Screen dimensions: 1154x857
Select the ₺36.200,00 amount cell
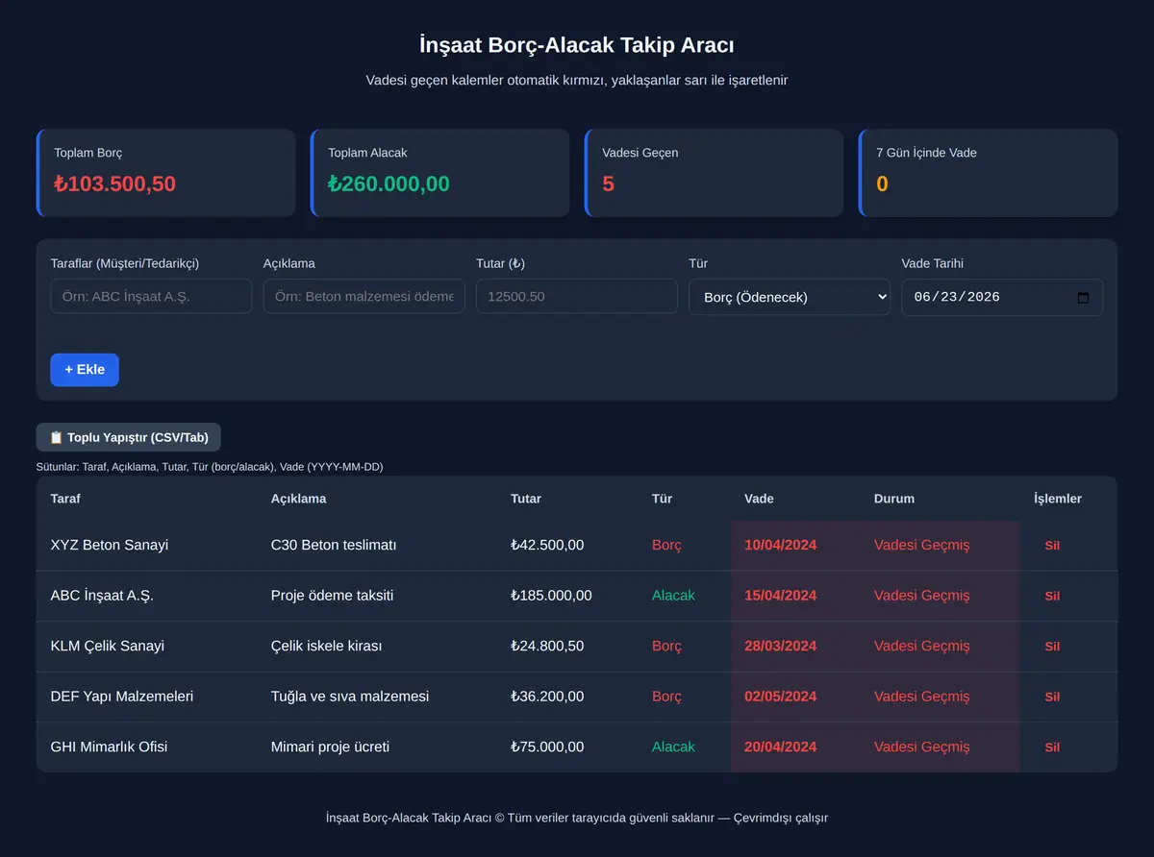point(566,697)
